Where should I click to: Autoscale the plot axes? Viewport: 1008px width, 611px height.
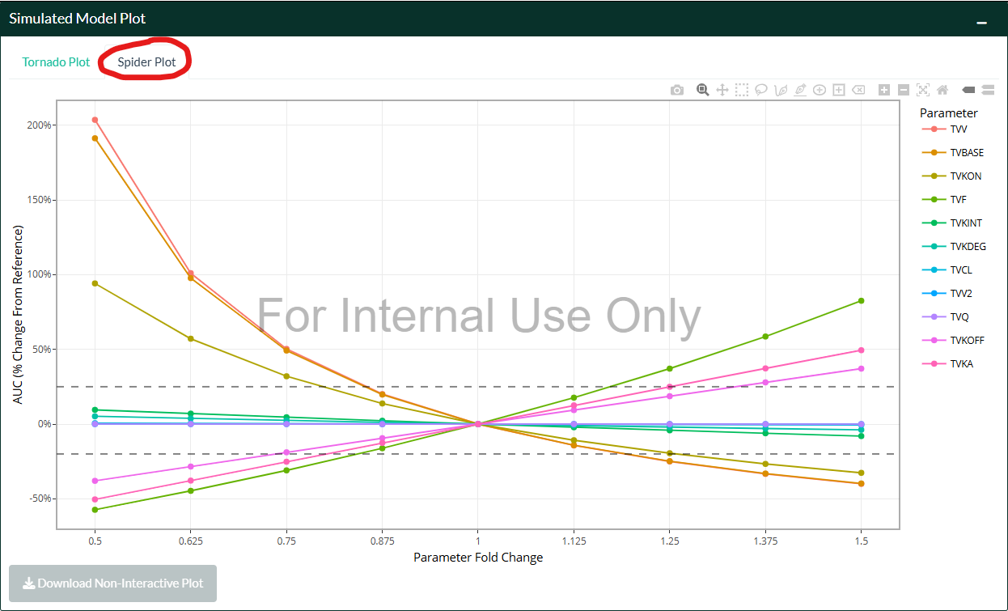click(923, 90)
